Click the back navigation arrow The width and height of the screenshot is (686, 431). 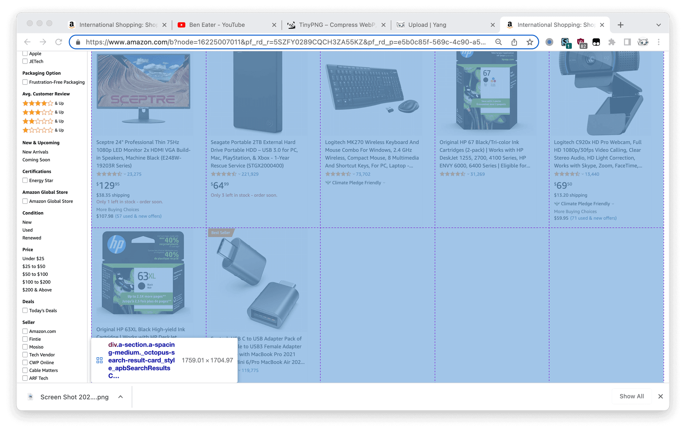click(x=27, y=42)
